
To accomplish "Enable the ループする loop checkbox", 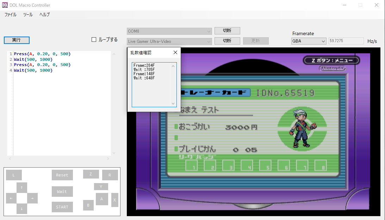I will [94, 40].
